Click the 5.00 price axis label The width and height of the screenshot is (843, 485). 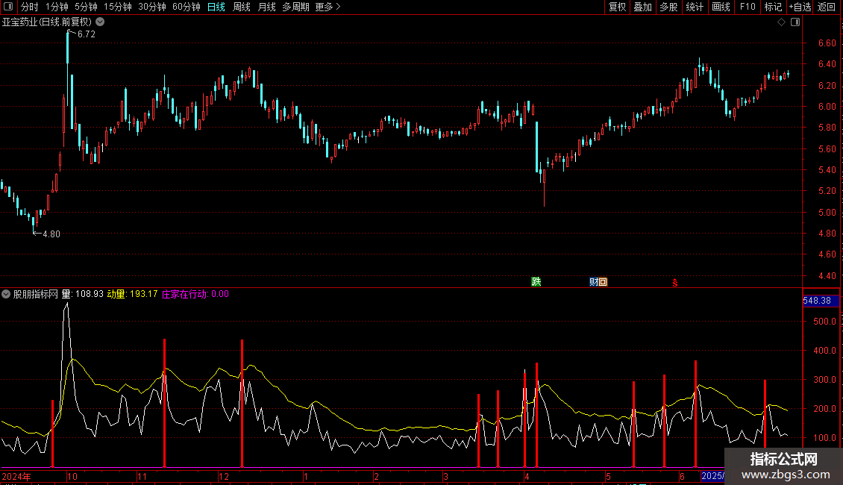[827, 213]
